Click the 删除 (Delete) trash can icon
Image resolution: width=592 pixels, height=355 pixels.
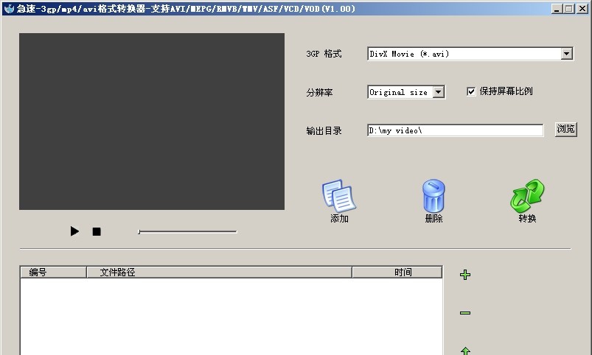tap(433, 196)
